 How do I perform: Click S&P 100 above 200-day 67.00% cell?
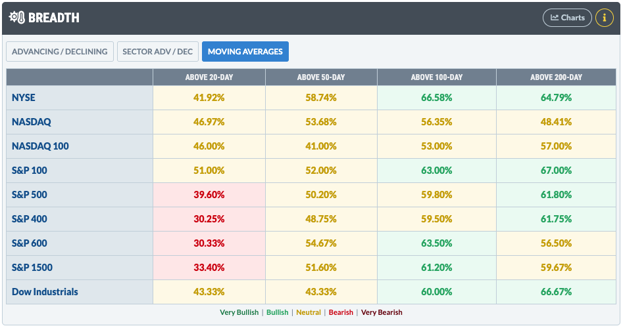point(556,171)
